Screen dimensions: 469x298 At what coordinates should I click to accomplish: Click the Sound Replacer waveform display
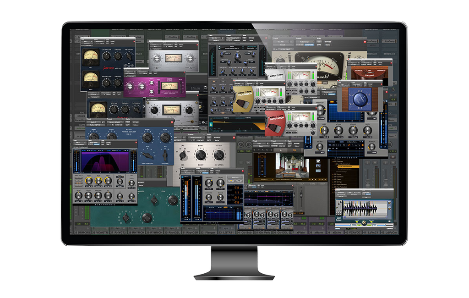[362, 209]
